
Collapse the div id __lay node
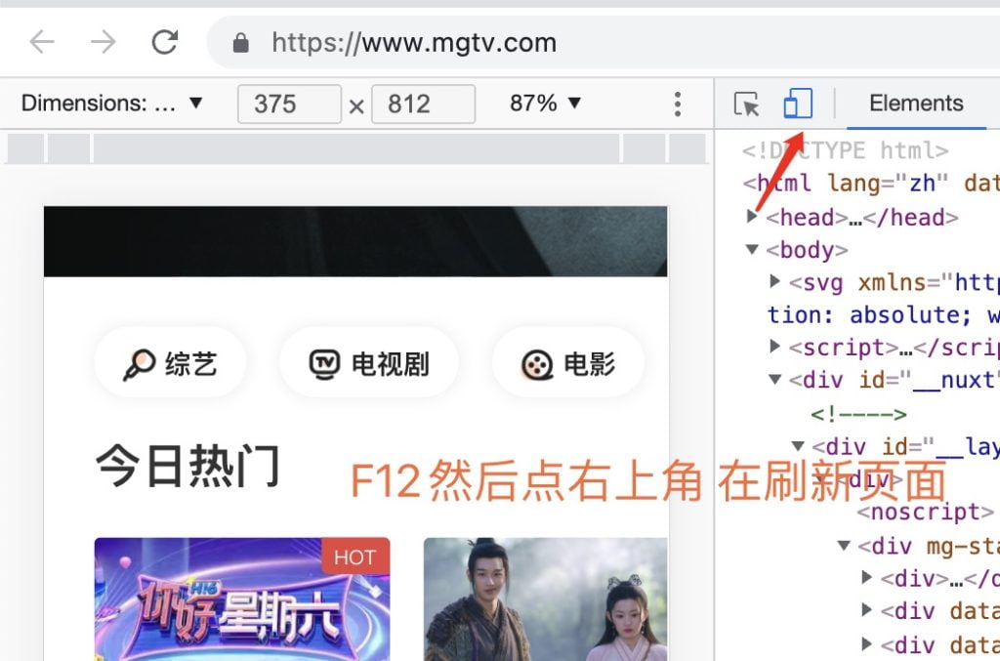798,445
